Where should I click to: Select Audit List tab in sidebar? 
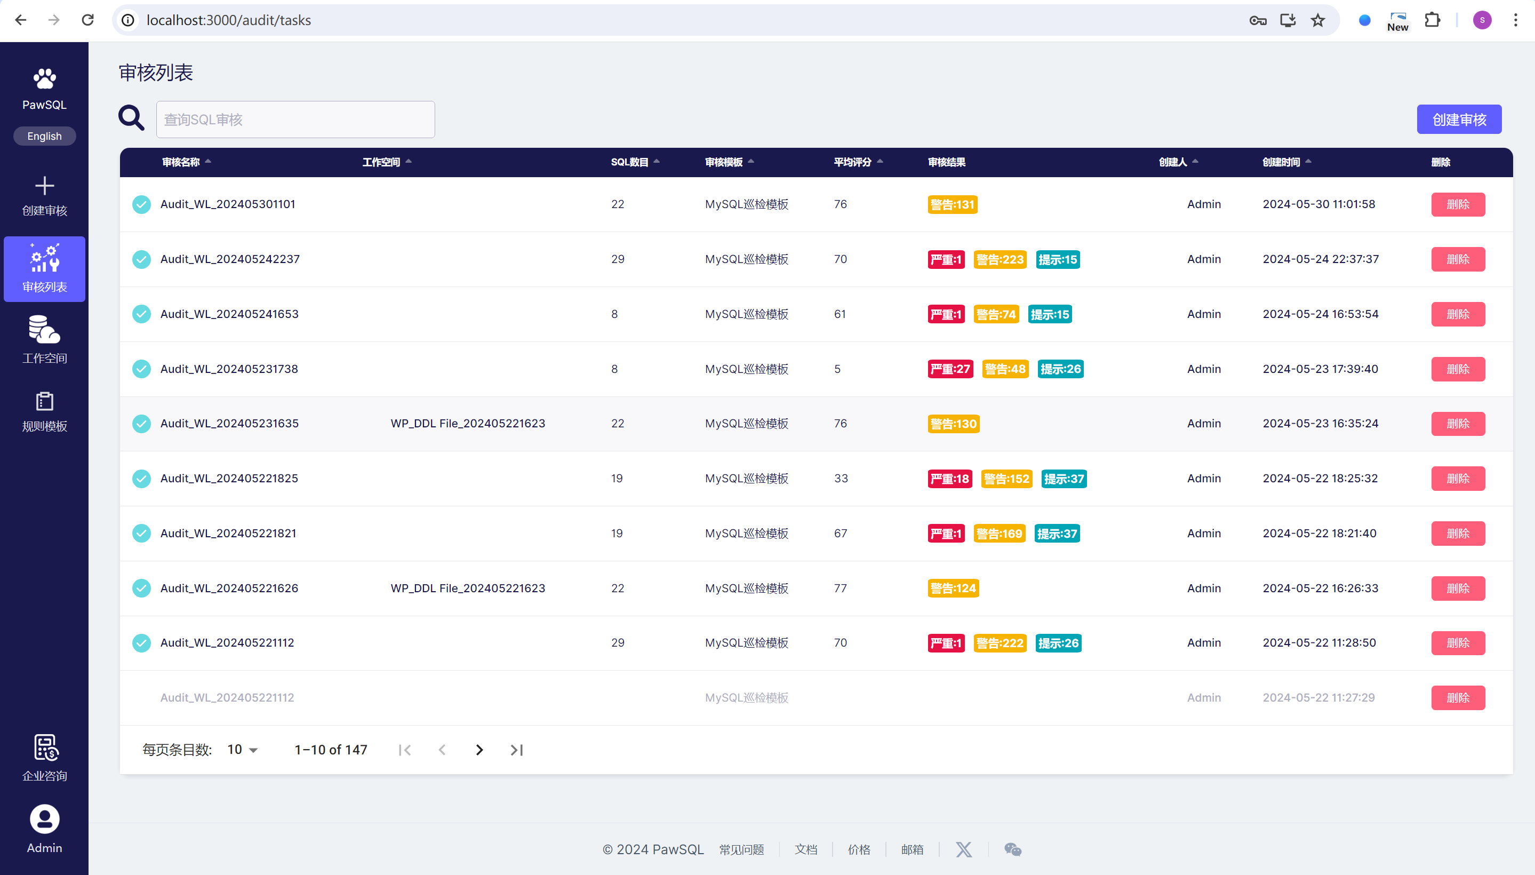[44, 268]
